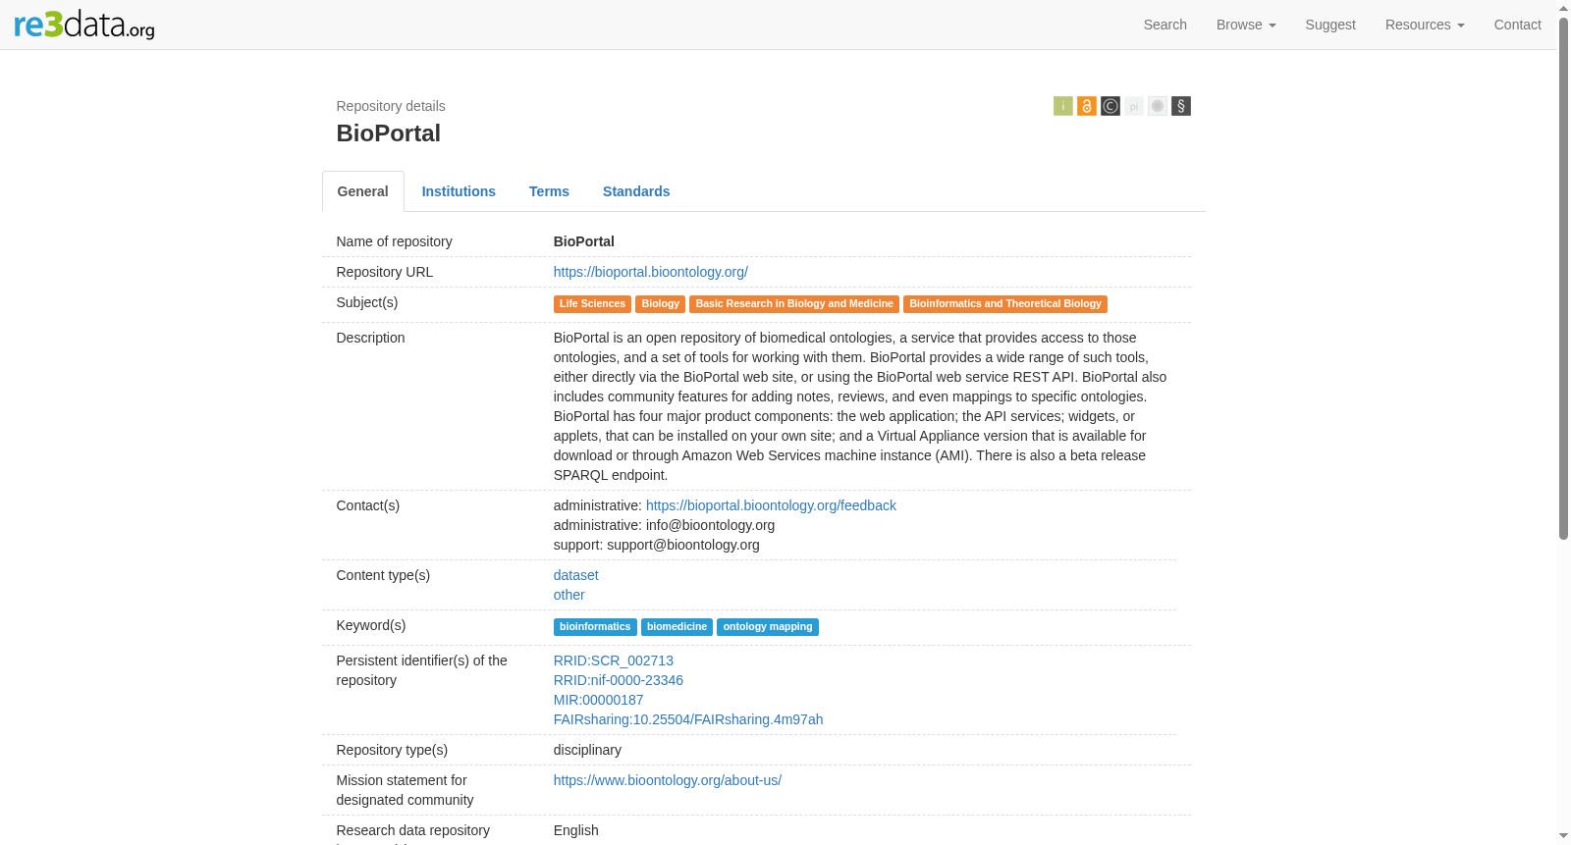The height and width of the screenshot is (845, 1571).
Task: Click the 'Subject(s)' row label
Action: tap(367, 302)
